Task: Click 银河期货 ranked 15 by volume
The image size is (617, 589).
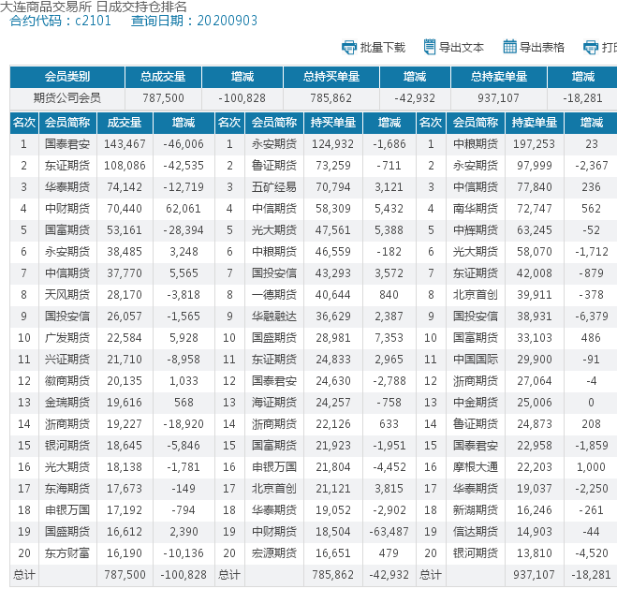Action: click(67, 446)
